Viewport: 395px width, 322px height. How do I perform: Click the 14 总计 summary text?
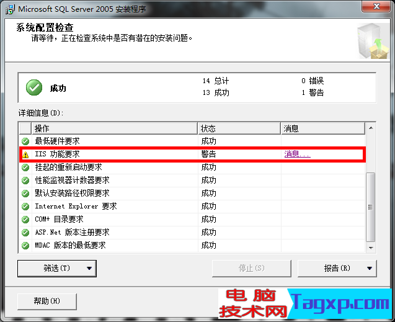click(x=216, y=81)
